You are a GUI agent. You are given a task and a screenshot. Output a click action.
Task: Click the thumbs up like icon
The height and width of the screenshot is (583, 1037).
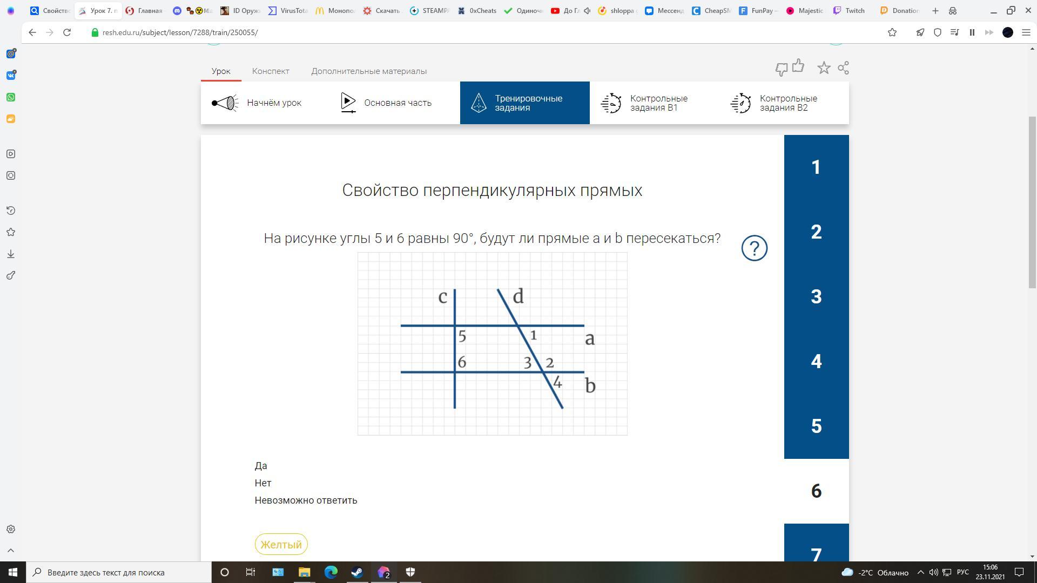click(798, 66)
